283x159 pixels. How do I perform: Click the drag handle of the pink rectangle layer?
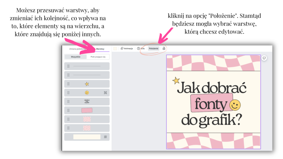[68, 110]
